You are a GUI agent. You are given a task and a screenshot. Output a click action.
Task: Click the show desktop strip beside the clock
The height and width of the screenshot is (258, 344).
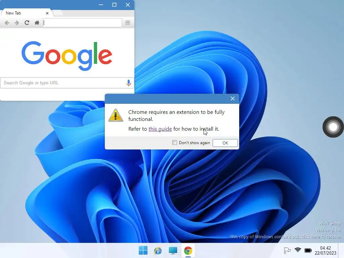click(341, 250)
